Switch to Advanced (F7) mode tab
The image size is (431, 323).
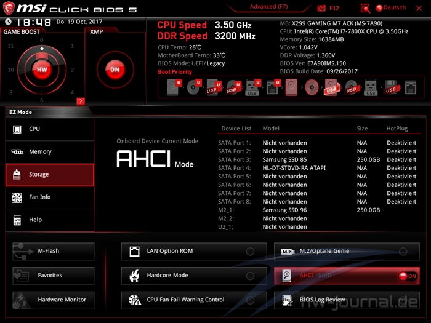[x=268, y=7]
